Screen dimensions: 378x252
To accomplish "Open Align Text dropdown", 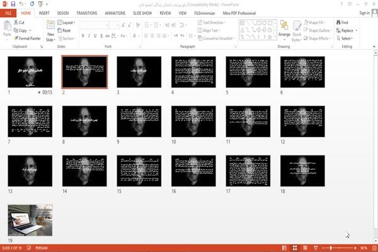I will tap(209, 30).
